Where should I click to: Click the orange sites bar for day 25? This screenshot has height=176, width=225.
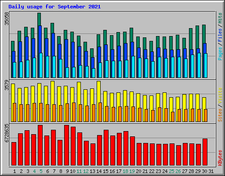pos(173,117)
